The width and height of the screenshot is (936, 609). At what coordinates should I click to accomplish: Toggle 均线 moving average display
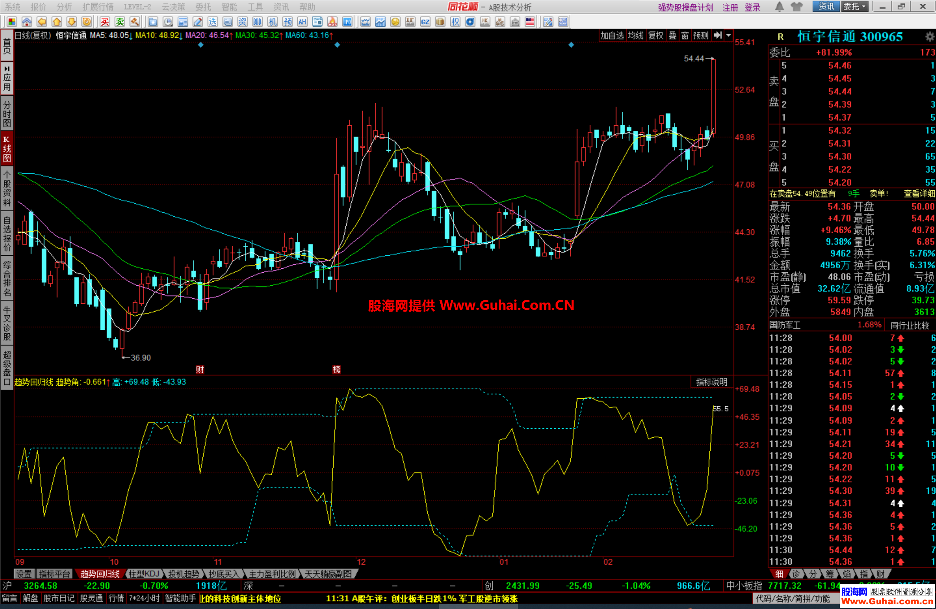(636, 36)
